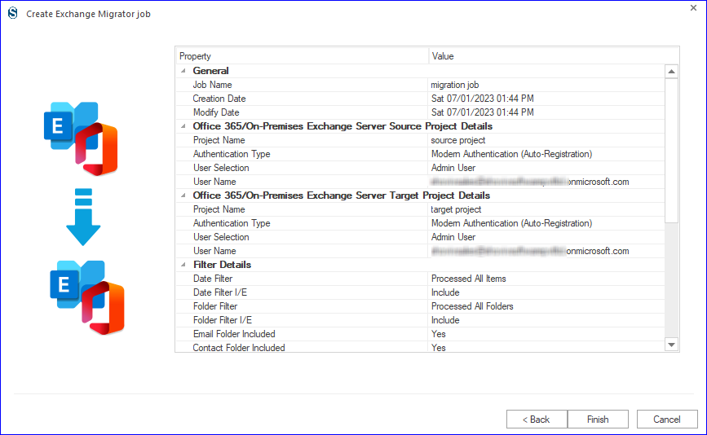The width and height of the screenshot is (707, 435).
Task: Select the Job Name row
Action: pos(420,85)
